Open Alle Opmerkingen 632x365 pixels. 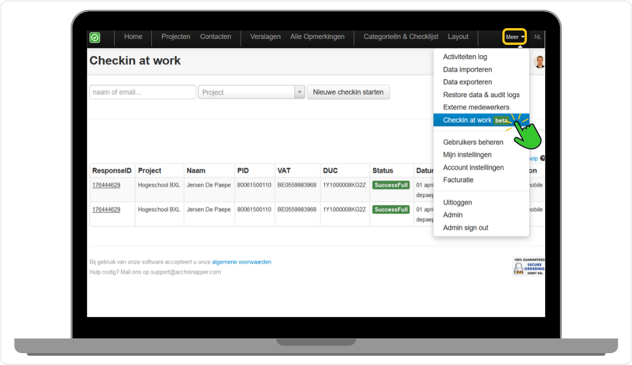[x=317, y=36]
